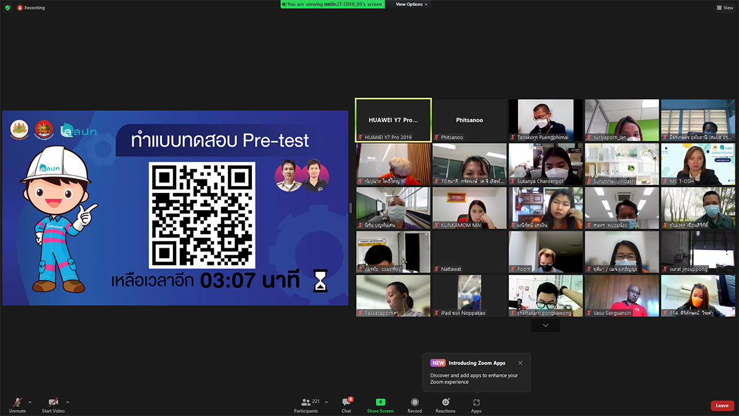Click muted mic icon on Poom's tile
Viewport: 739px width, 416px height.
pos(513,269)
